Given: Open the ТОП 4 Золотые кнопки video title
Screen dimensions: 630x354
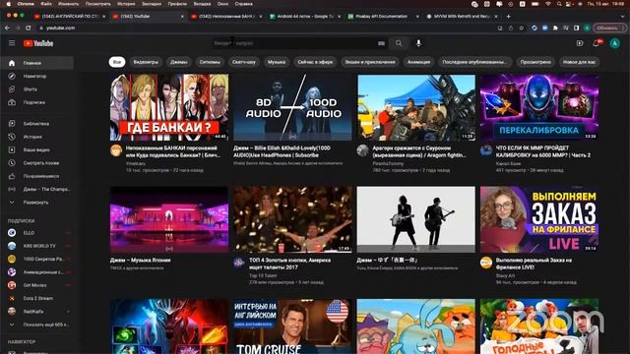Looking at the screenshot, I should 289,264.
